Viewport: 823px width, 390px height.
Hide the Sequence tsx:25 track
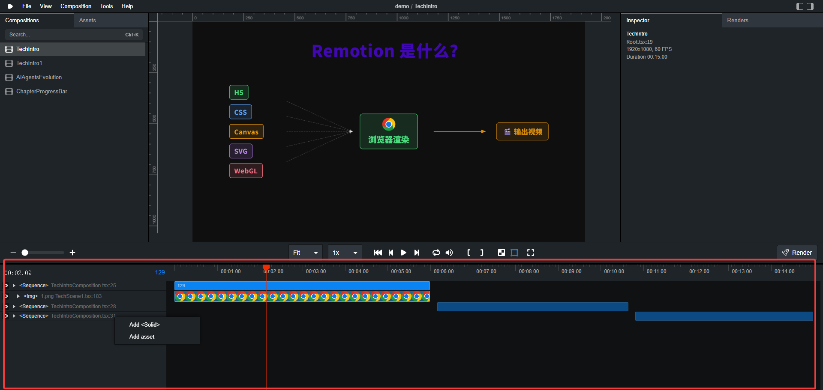[x=6, y=286]
